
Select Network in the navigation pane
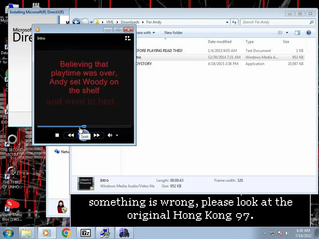click(x=62, y=152)
